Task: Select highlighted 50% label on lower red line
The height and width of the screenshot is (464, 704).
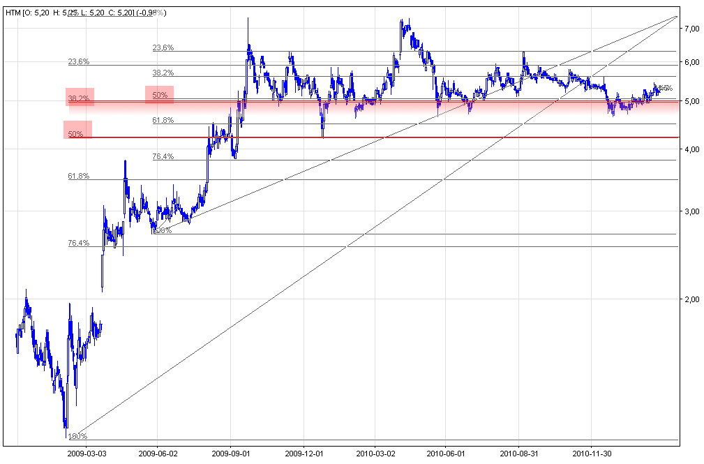Action: click(77, 133)
